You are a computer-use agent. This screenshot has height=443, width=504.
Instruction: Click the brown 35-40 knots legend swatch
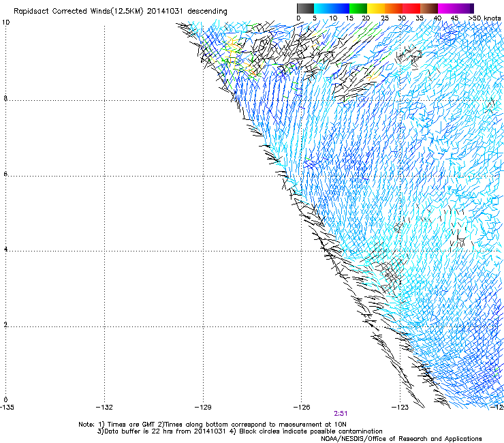[x=429, y=8]
